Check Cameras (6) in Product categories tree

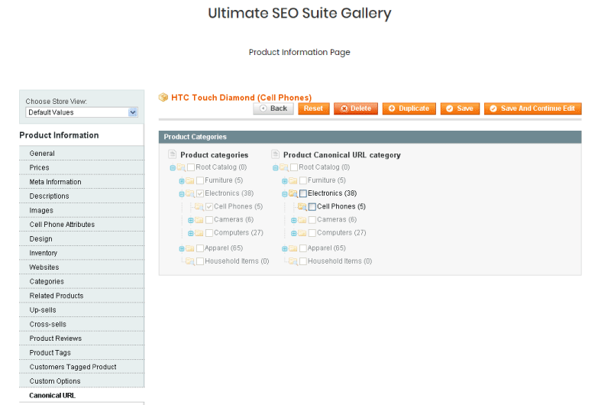[209, 220]
